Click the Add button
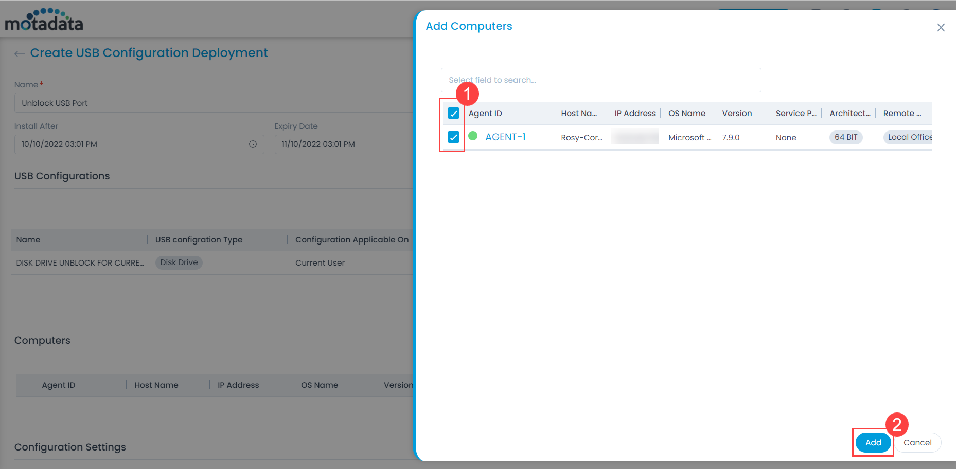Screen dimensions: 957x469 873,442
